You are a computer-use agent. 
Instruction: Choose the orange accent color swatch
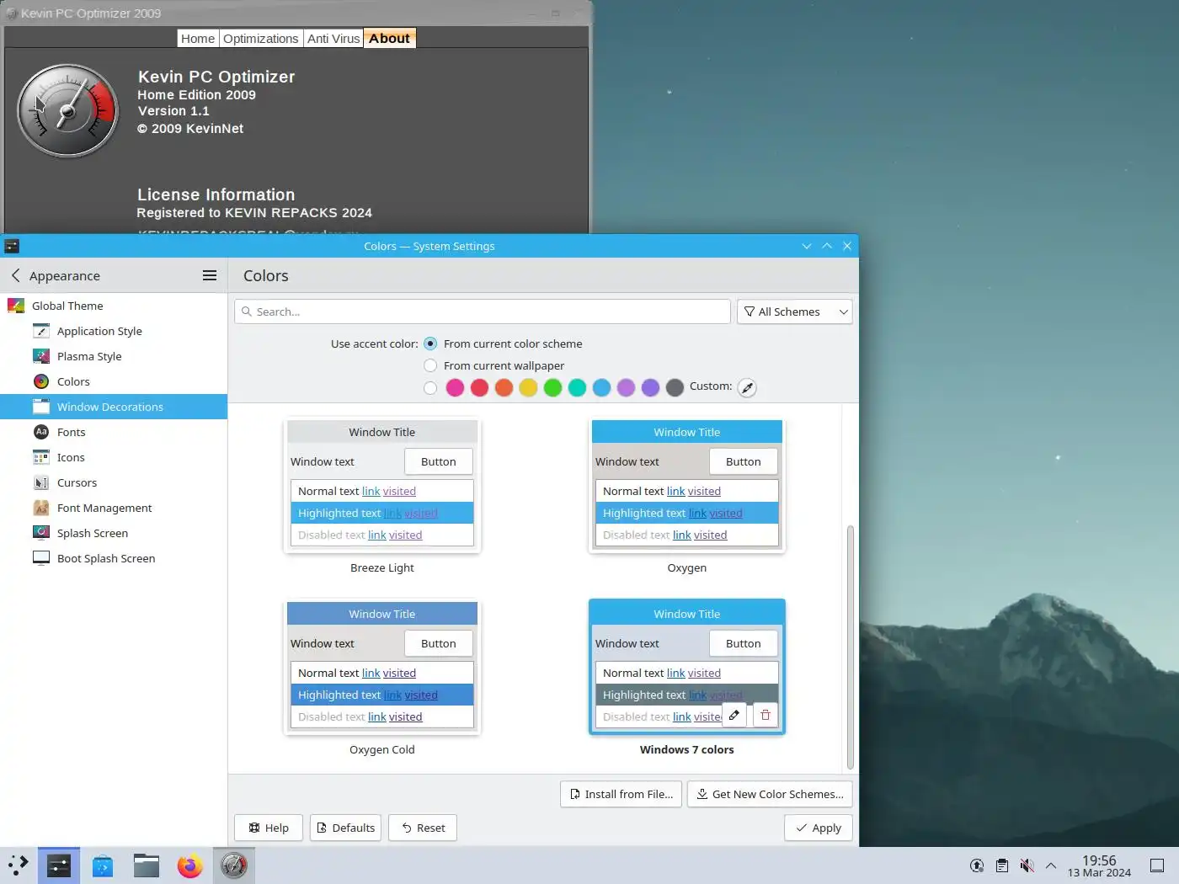[x=504, y=387]
